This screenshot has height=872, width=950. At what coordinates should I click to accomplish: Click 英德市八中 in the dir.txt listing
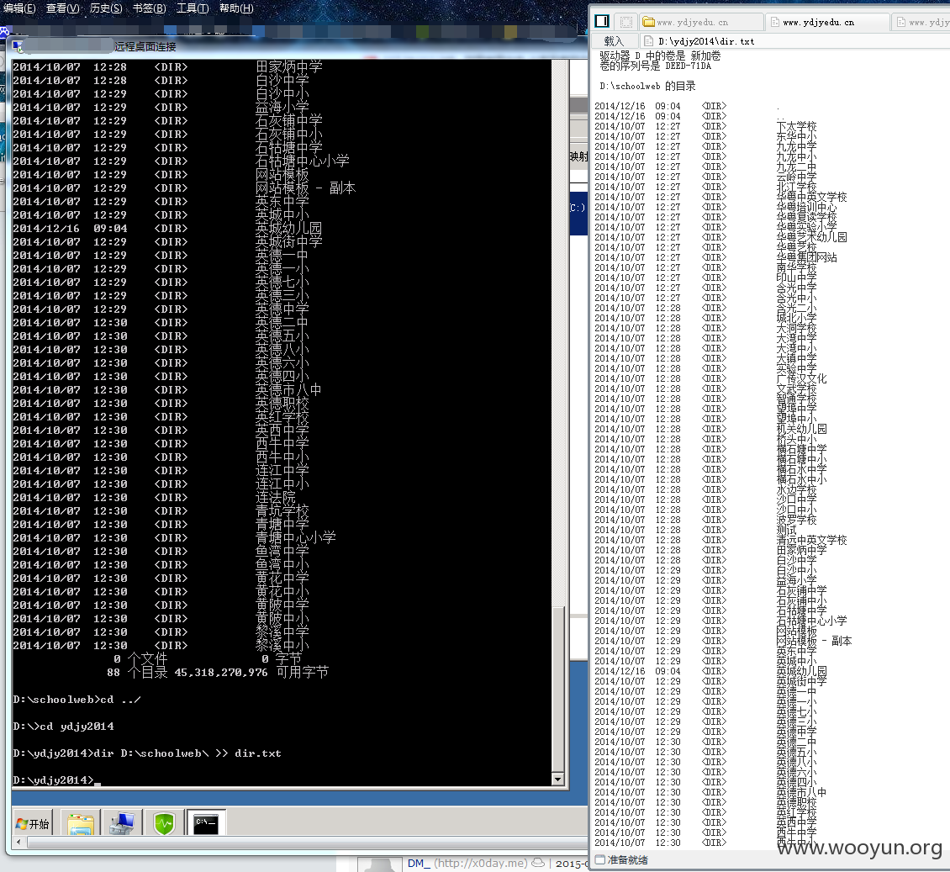[x=801, y=792]
